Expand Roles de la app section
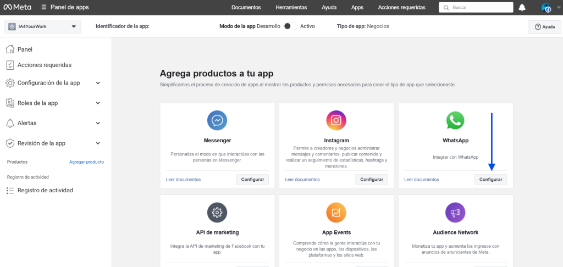 [x=98, y=103]
